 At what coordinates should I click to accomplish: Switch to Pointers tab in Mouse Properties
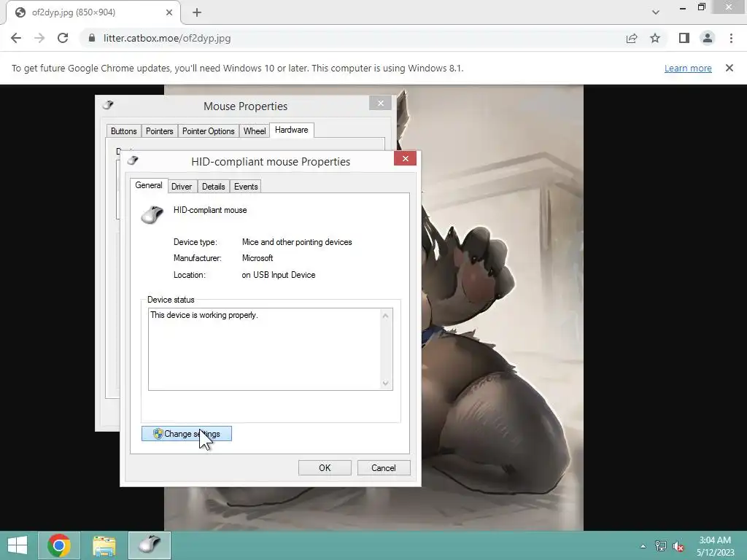pyautogui.click(x=159, y=131)
